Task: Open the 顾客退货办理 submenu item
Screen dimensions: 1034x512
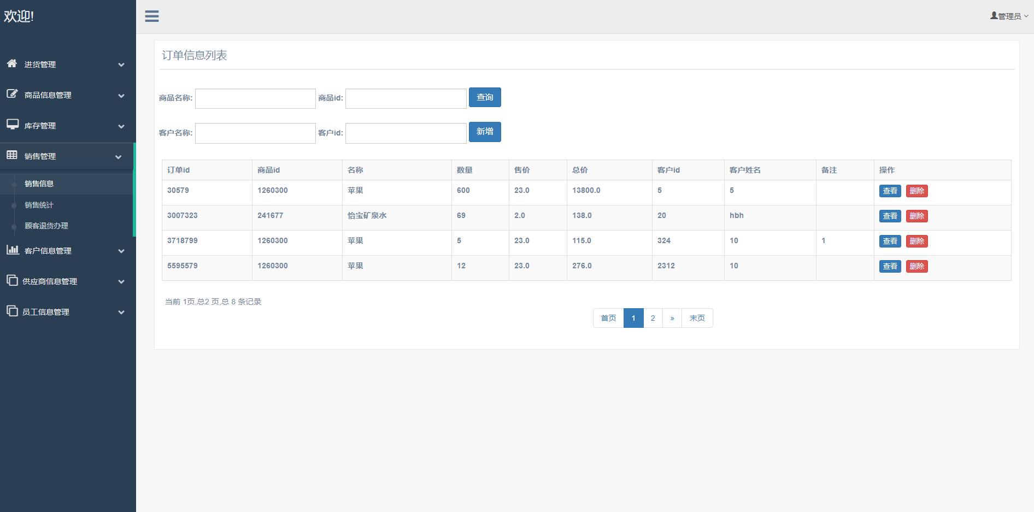Action: pos(46,226)
